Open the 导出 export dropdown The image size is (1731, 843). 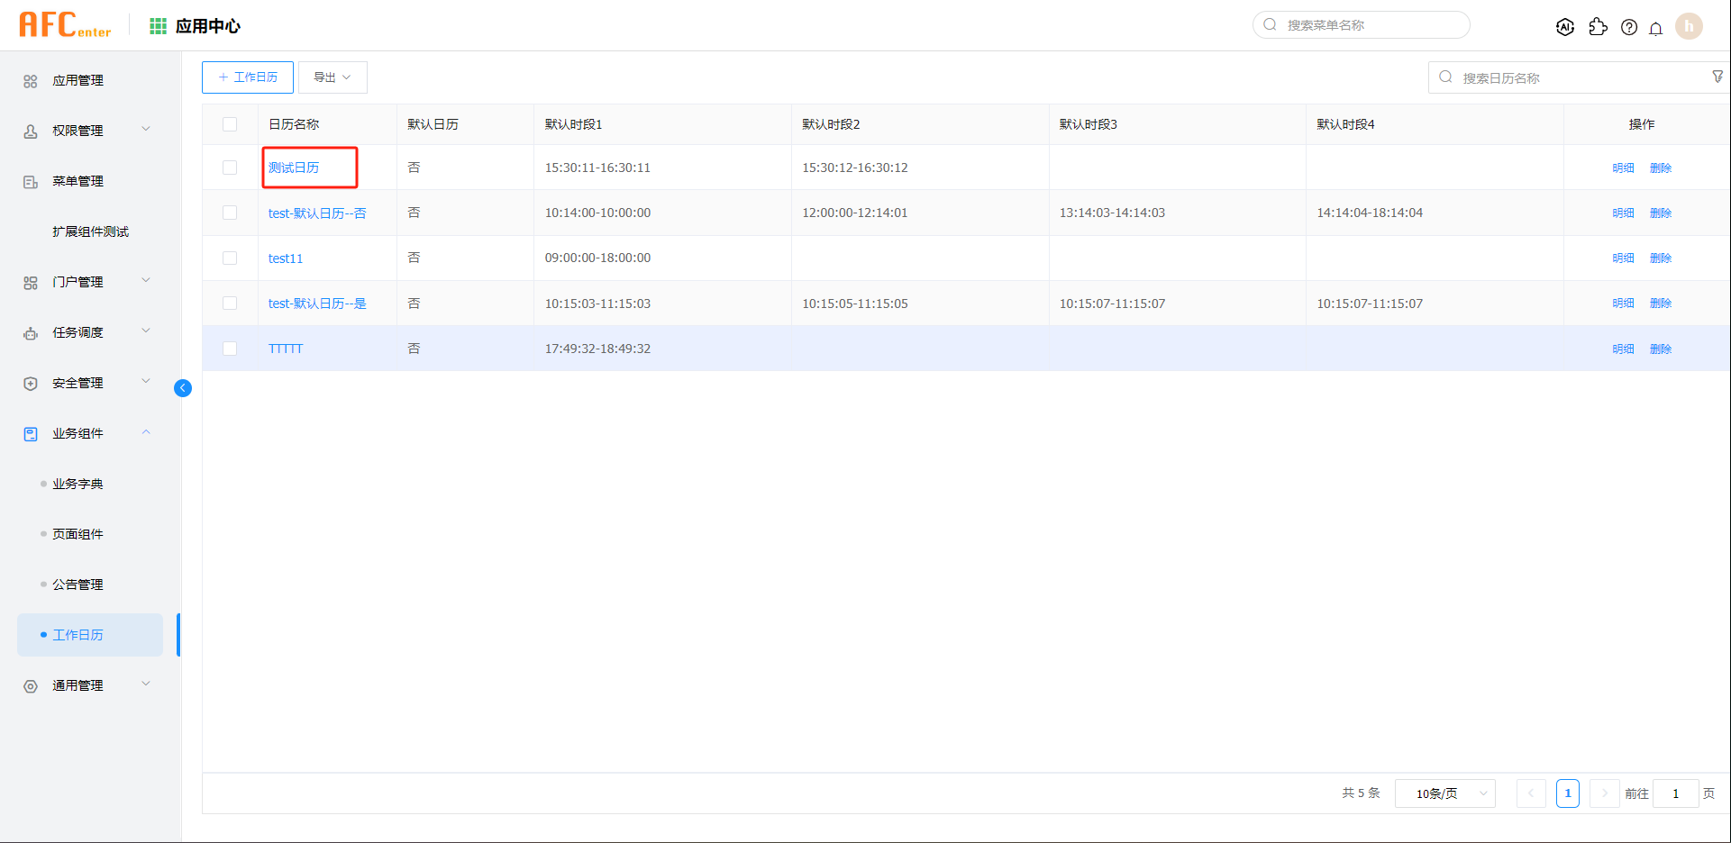[333, 77]
